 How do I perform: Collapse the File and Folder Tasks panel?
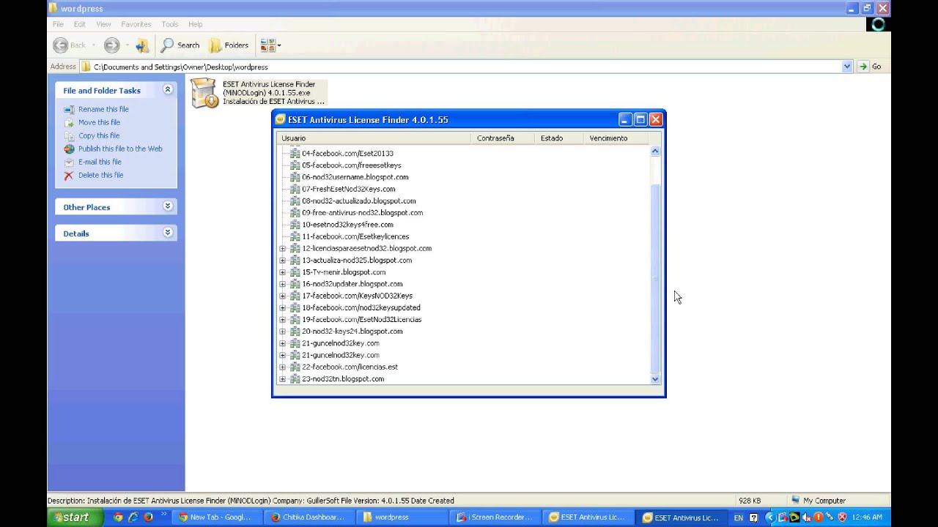pyautogui.click(x=168, y=89)
